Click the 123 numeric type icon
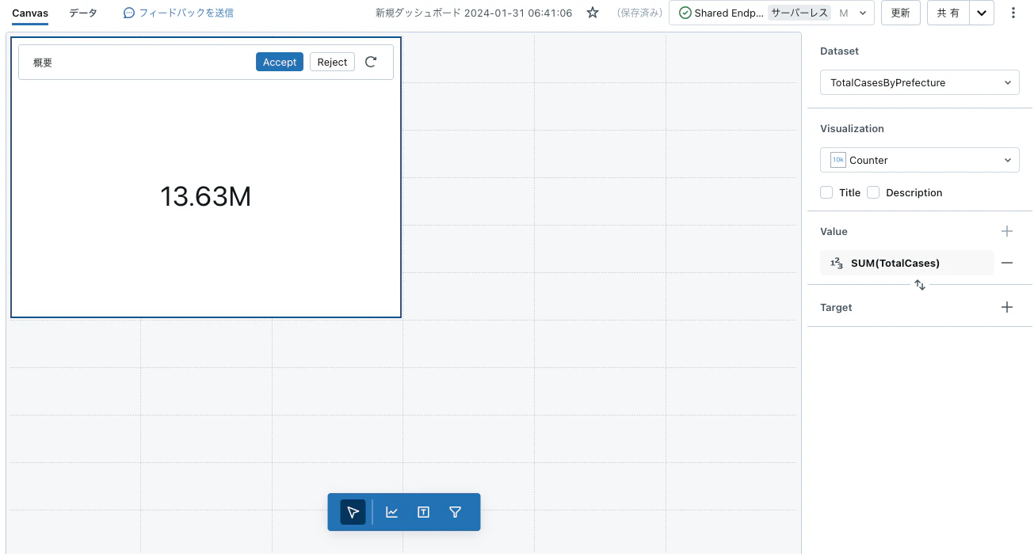Screen dimensions: 1034x554 coord(836,263)
